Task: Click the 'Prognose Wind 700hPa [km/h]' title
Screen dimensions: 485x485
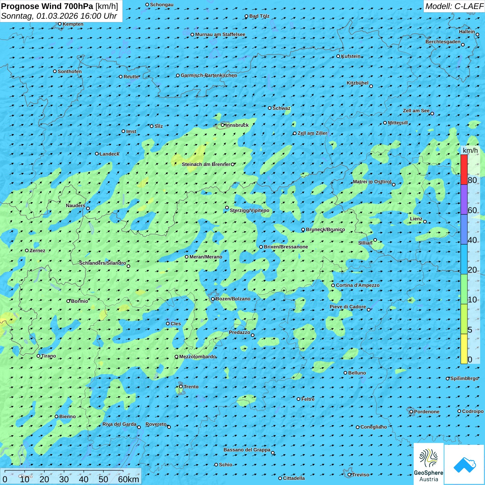Action: (60, 6)
